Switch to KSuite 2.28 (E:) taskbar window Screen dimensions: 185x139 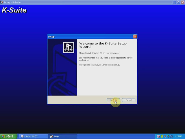tap(34, 136)
